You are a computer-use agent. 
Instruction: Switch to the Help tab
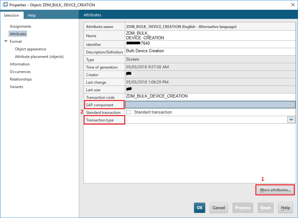coord(32,15)
